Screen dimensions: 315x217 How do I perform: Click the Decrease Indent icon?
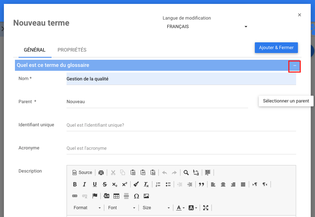pyautogui.click(x=180, y=184)
